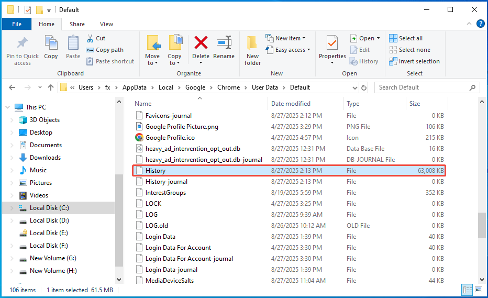Click Invert selection in ribbon
This screenshot has height=298, width=488.
[x=414, y=61]
